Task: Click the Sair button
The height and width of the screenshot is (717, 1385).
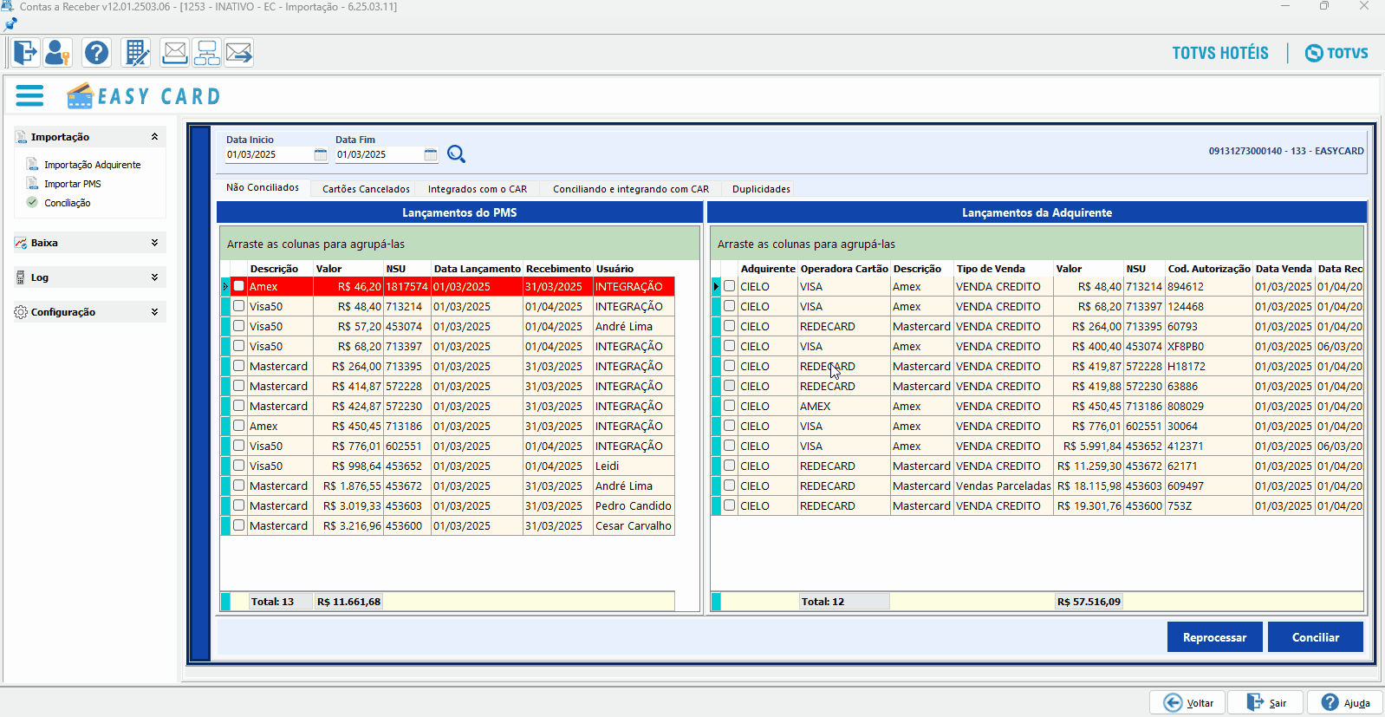Action: point(1267,702)
